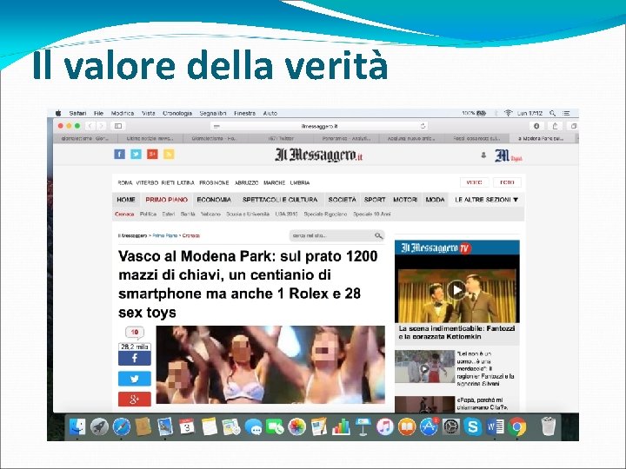The width and height of the screenshot is (626, 469).
Task: Switch to the Panoramica Analytics tab
Action: click(346, 138)
